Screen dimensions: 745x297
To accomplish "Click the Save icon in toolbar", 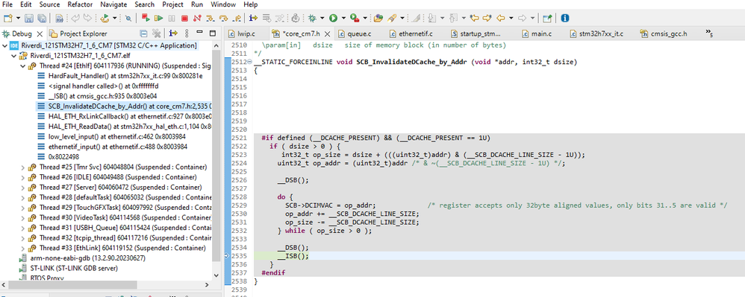I will [x=29, y=18].
